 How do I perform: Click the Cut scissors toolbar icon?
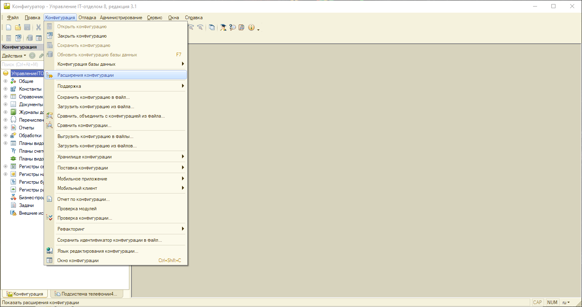38,27
